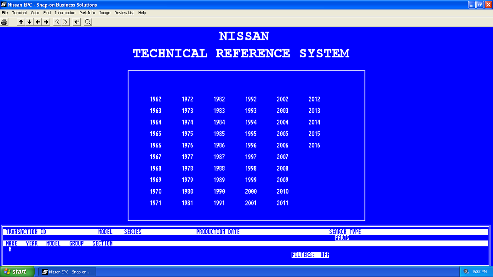493x277 pixels.
Task: Select model year 2016
Action: click(x=314, y=145)
